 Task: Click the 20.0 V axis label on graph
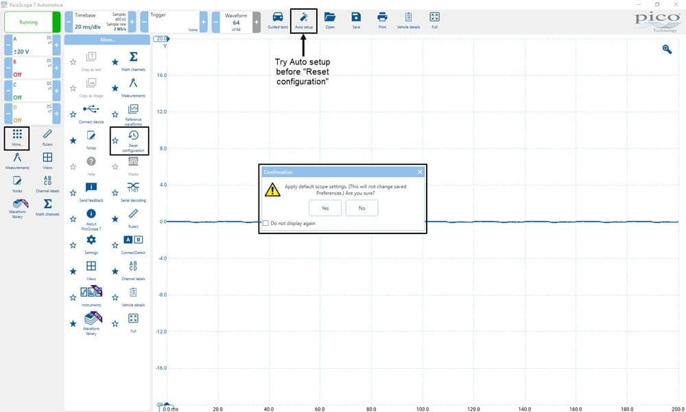[x=161, y=38]
